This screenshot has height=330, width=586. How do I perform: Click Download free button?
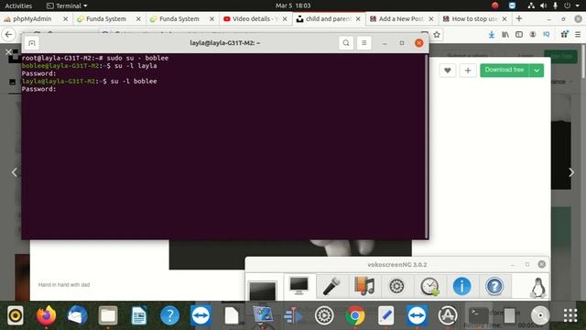tap(505, 70)
